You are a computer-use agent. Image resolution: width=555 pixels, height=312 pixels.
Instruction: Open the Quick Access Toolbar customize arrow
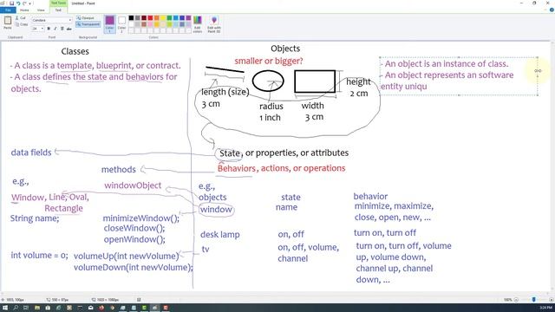(29, 3)
